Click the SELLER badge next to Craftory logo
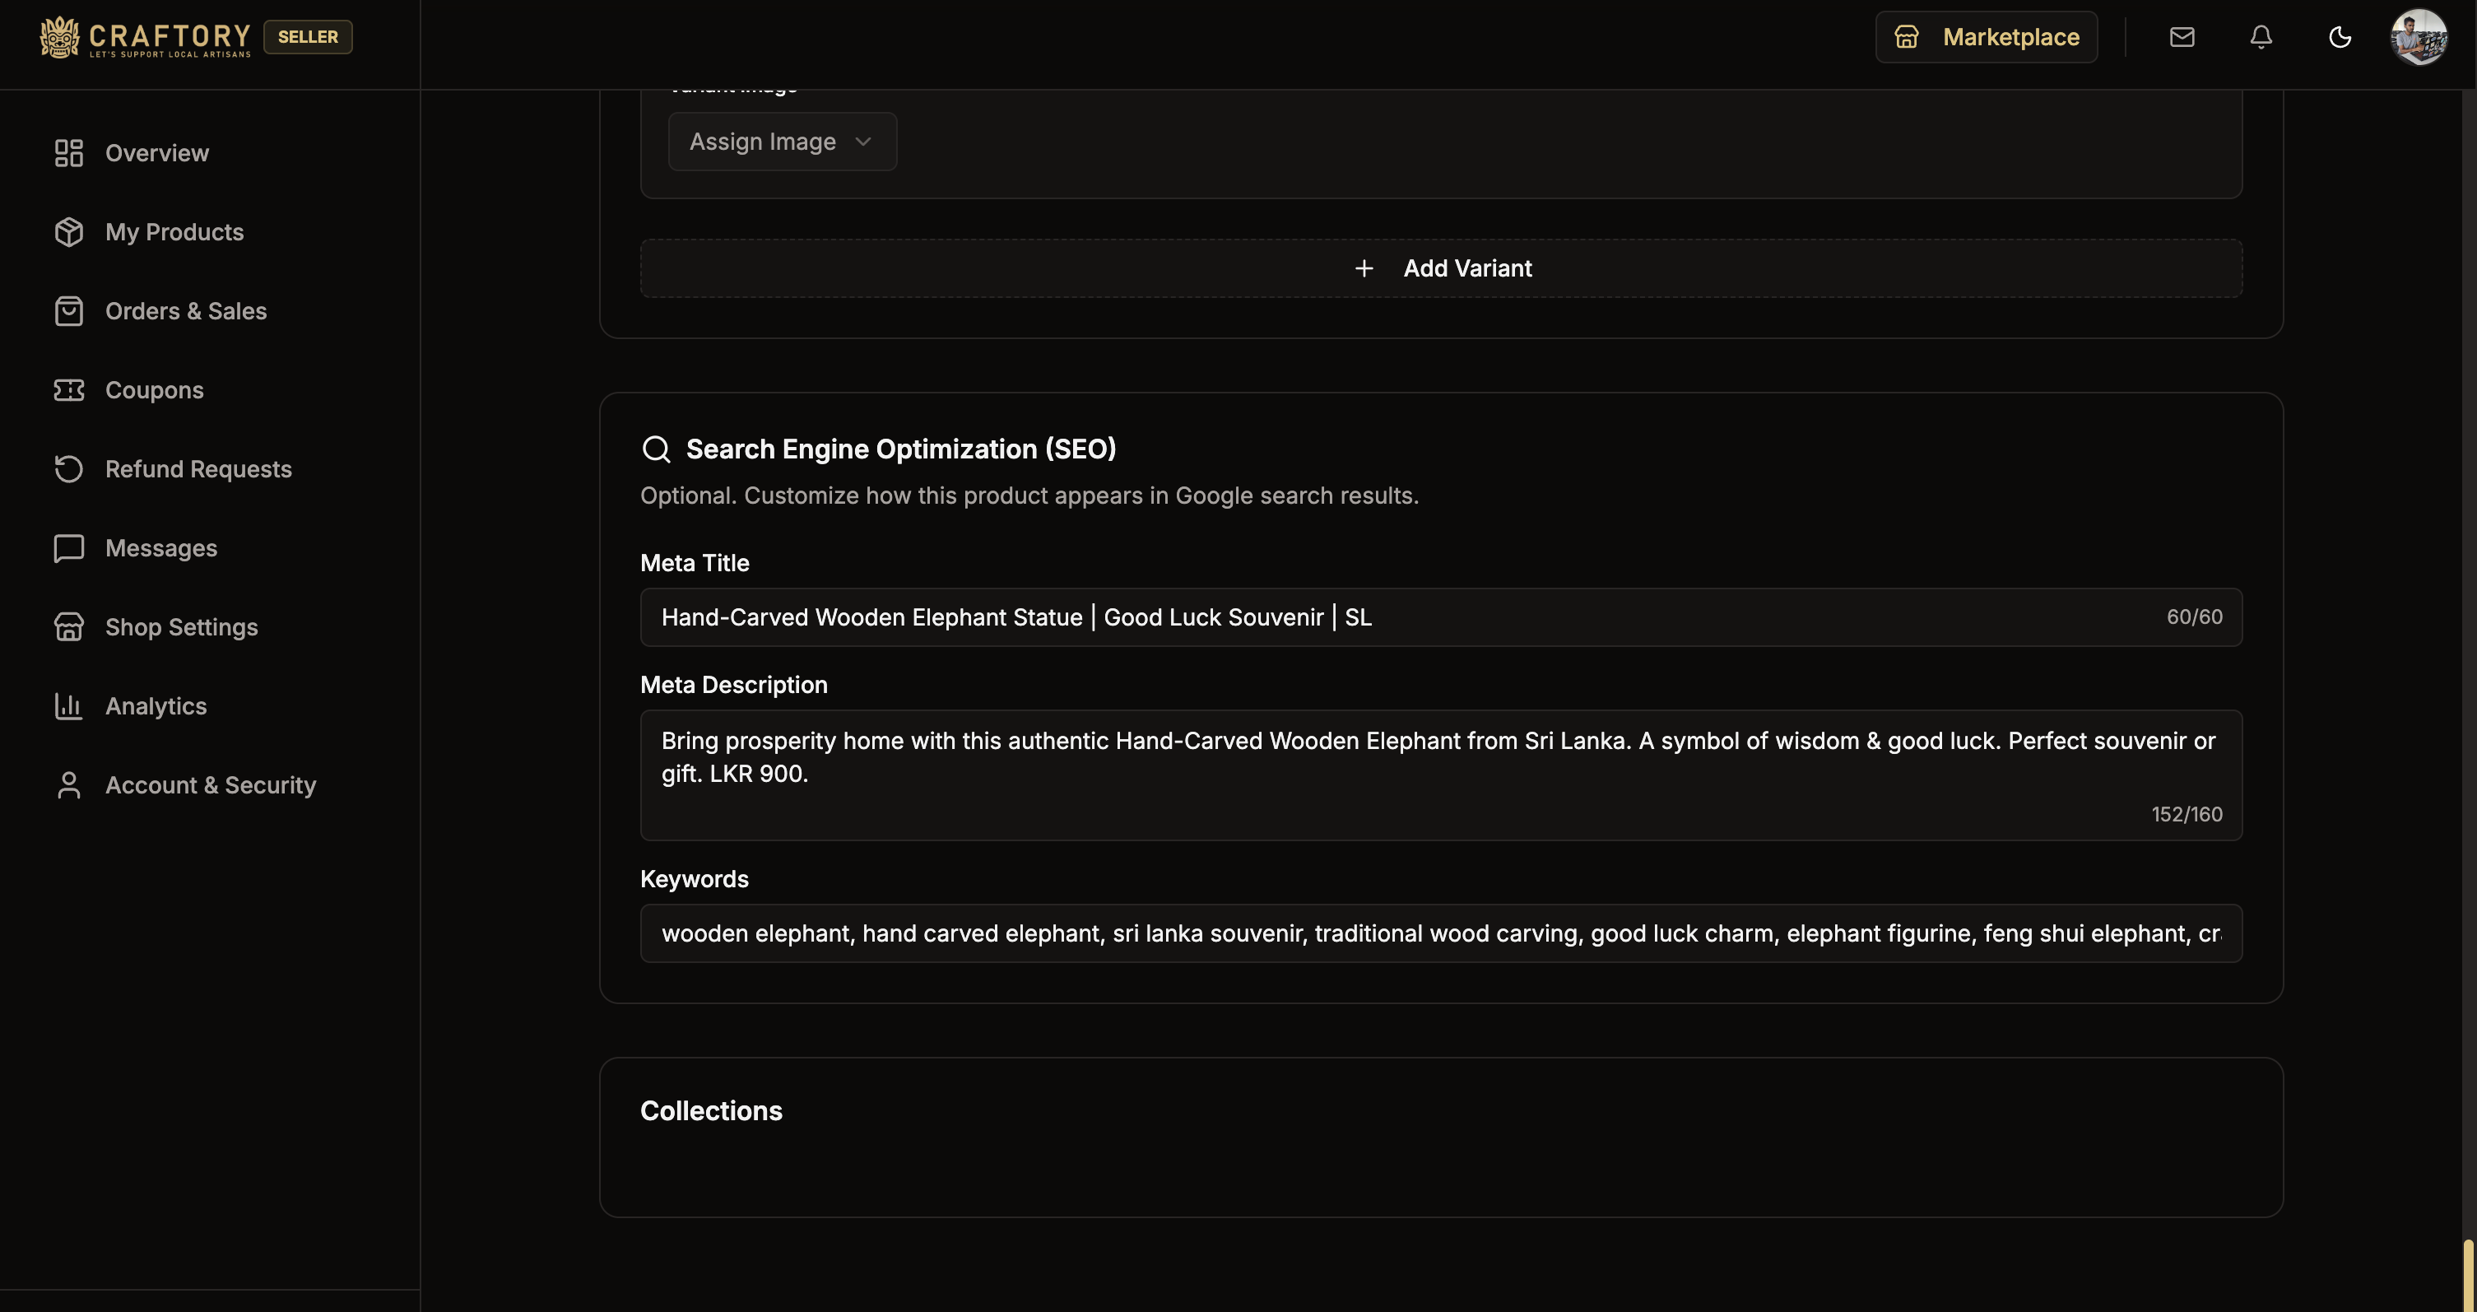Screen dimensions: 2477x1312 [x=307, y=36]
